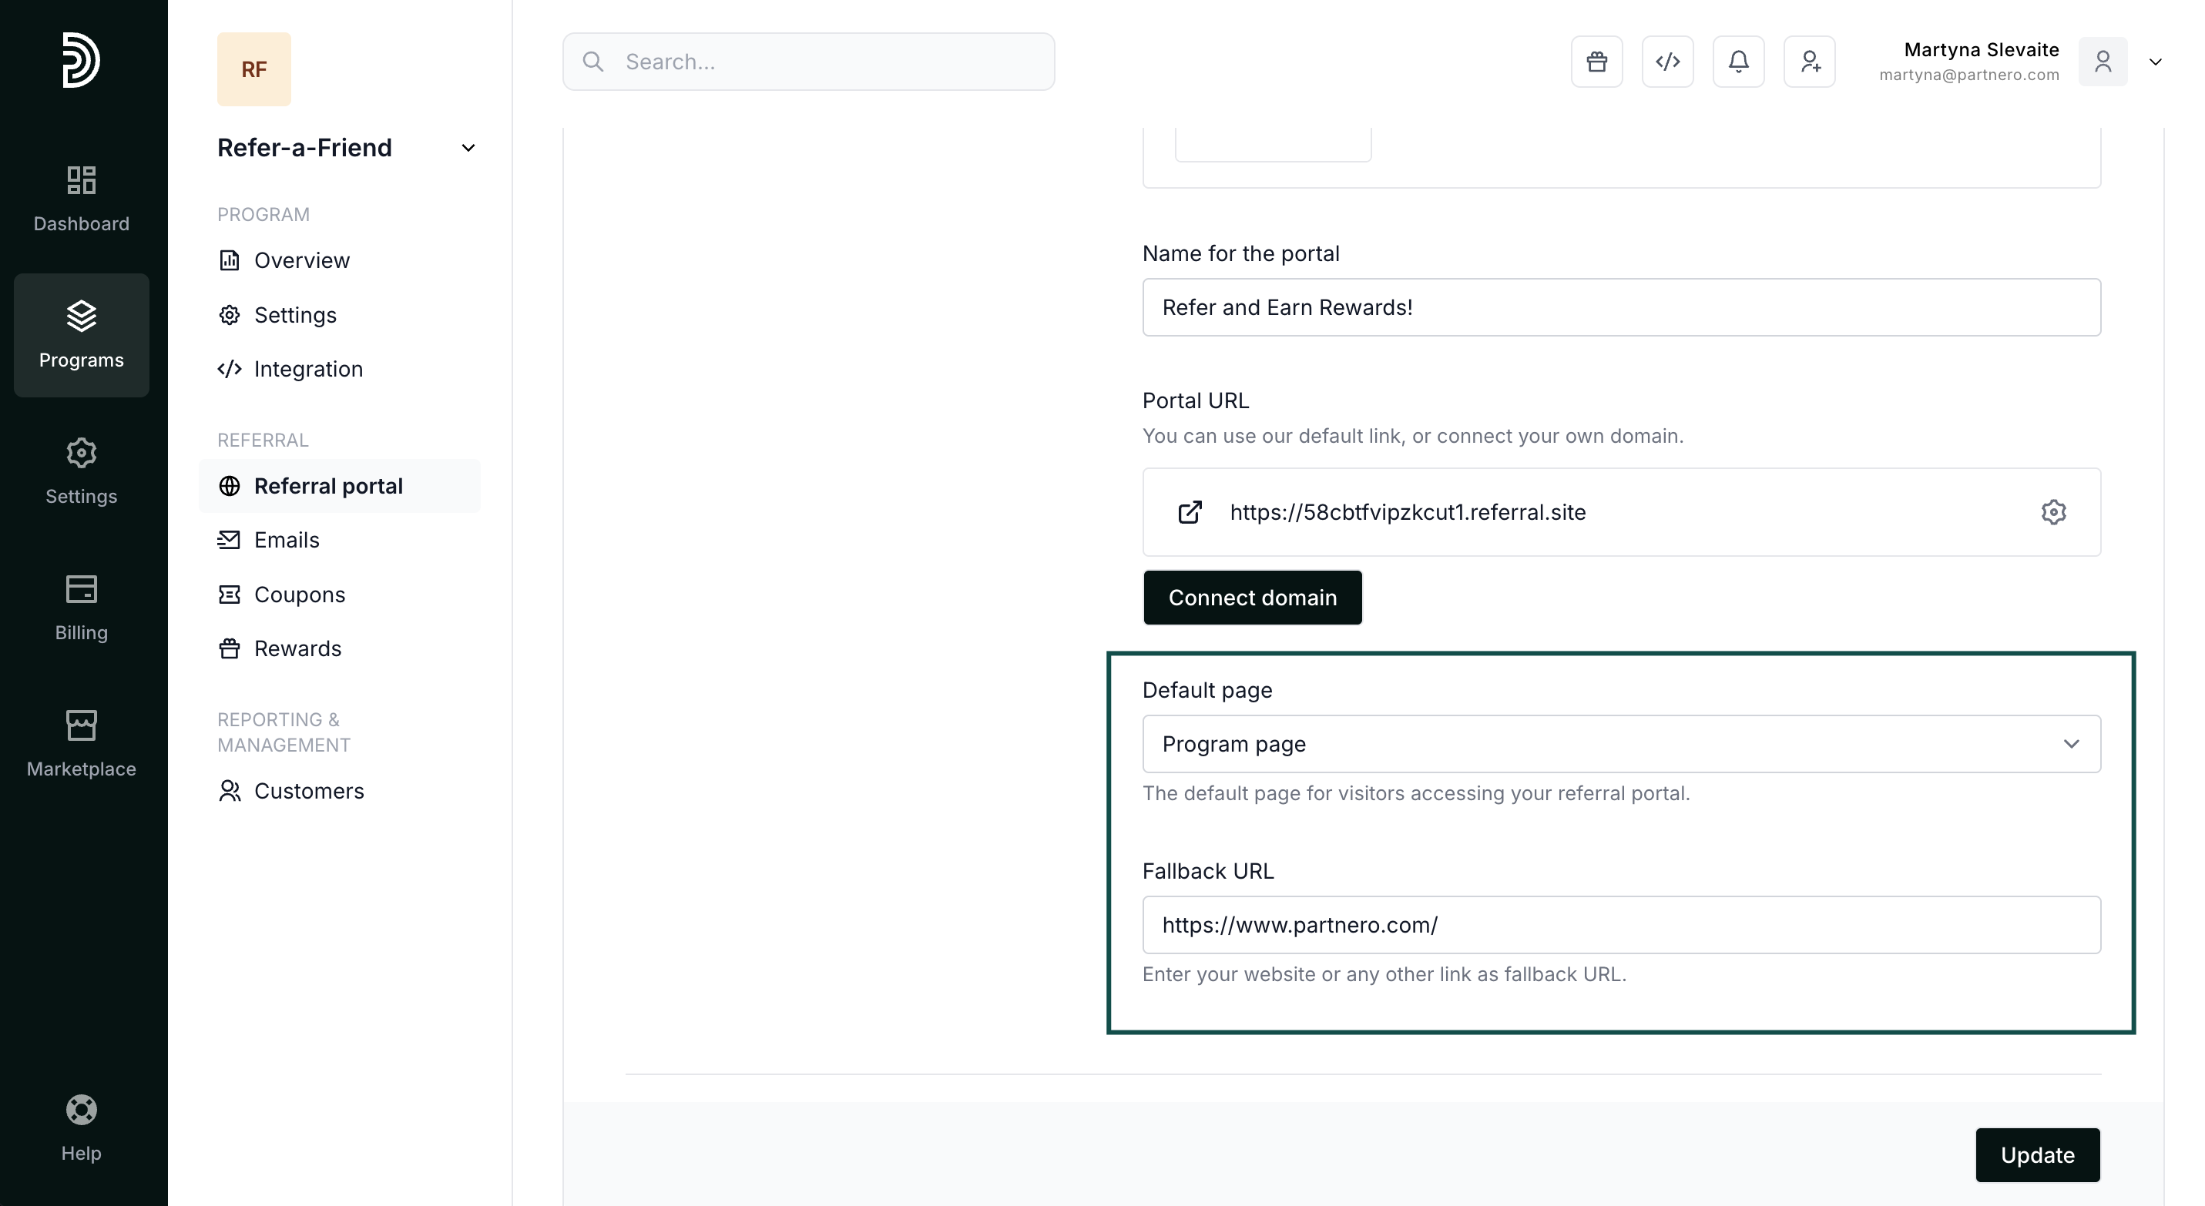Click the Fallback URL input field

point(1621,925)
